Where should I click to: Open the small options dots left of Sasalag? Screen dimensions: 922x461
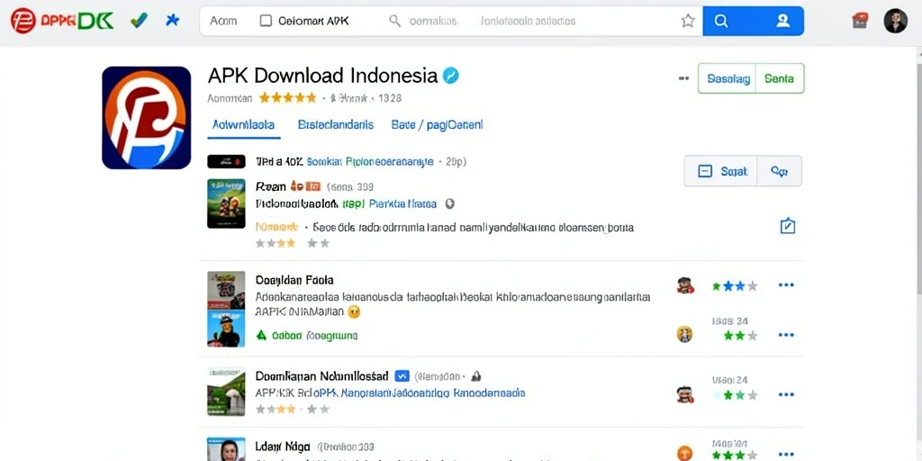point(683,77)
